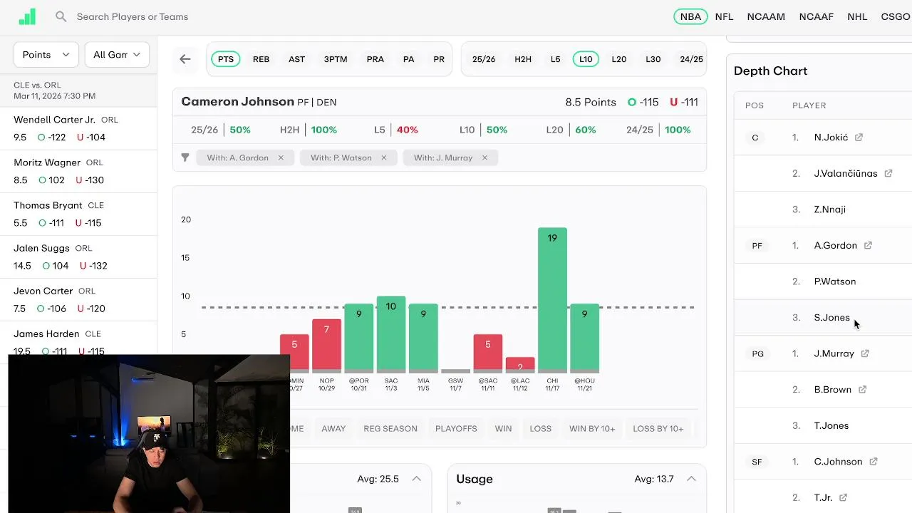Apply the WIN BY 10+ filter
912x513 pixels.
[x=592, y=428]
